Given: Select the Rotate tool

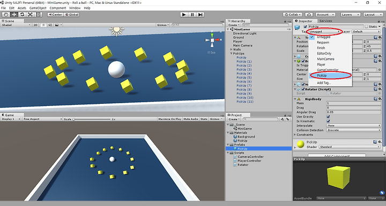Looking at the screenshot, I should coord(22,14).
